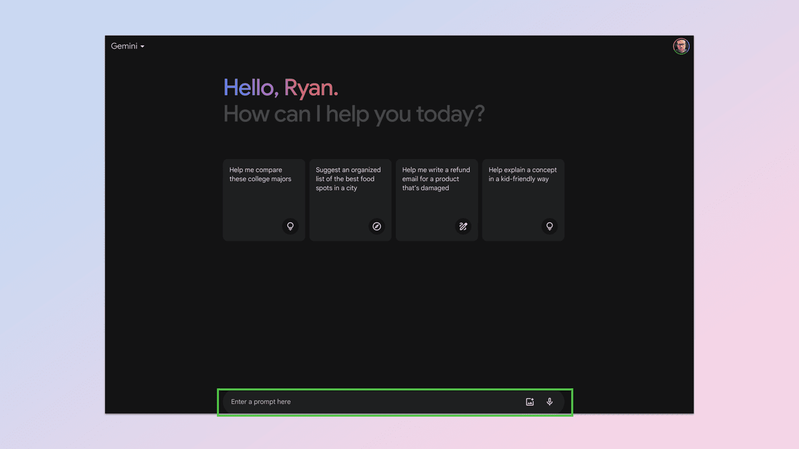Screen dimensions: 799x449
Task: Select "Help me compare these college majors" suggestion
Action: [x=260, y=174]
